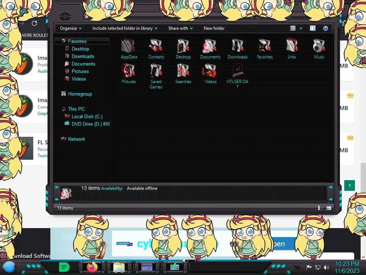This screenshot has height=275, width=366.
Task: Open Include selected folder in library dropdown
Action: (125, 28)
